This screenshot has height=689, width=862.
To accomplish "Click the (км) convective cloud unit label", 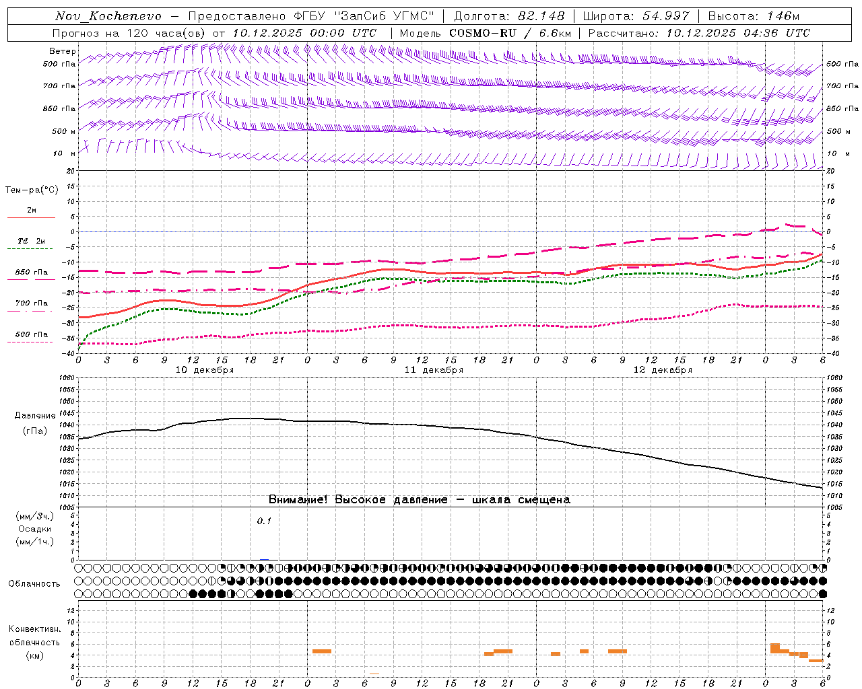I will (x=34, y=655).
